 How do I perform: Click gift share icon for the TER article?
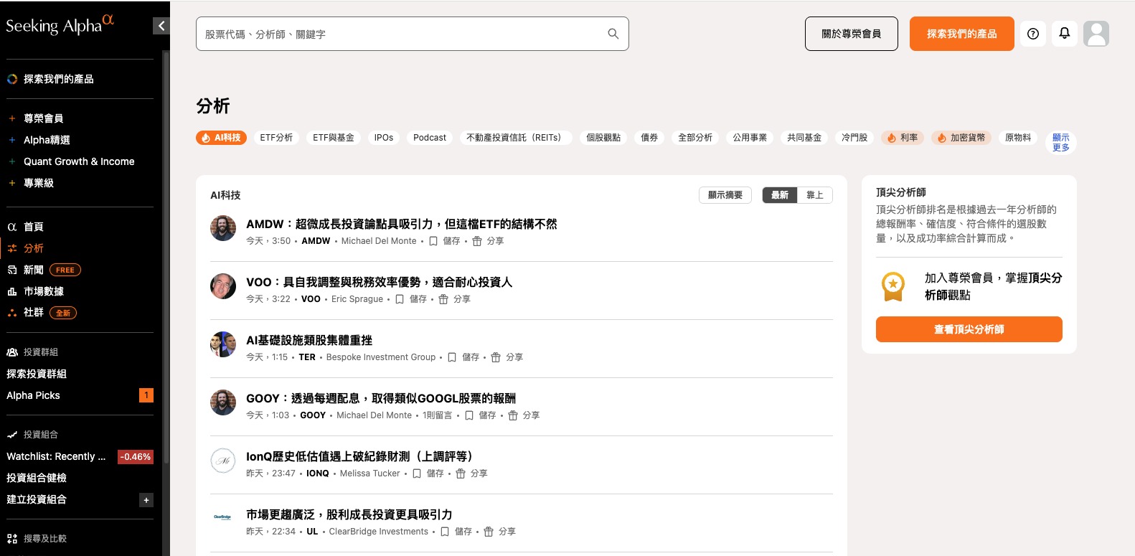(x=496, y=357)
